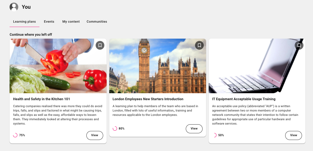View the IT Equipment Acceptable Usage Training

(294, 135)
